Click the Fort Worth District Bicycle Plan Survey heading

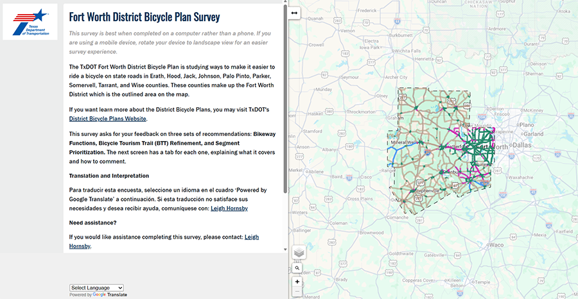click(144, 17)
